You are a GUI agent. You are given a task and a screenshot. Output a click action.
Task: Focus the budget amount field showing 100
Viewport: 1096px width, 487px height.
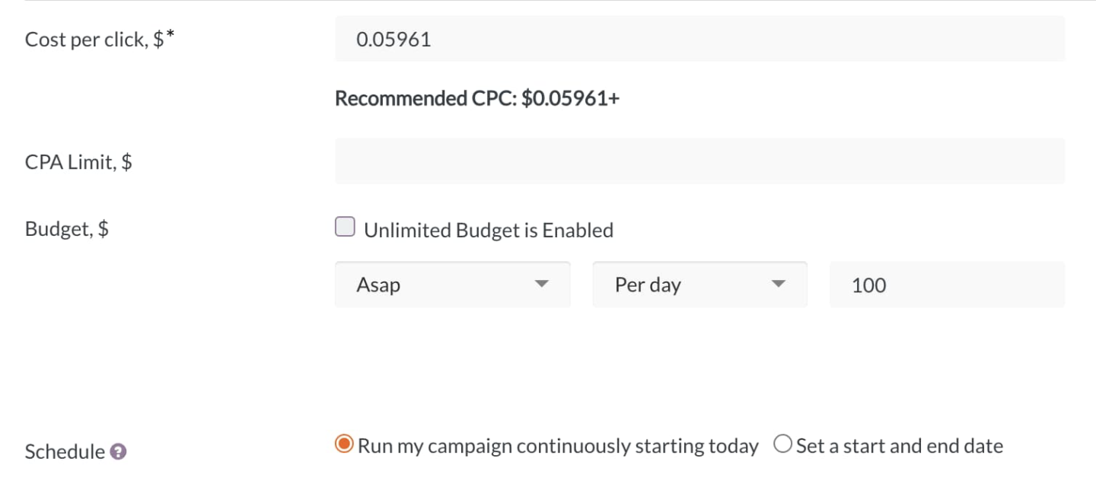(x=946, y=285)
